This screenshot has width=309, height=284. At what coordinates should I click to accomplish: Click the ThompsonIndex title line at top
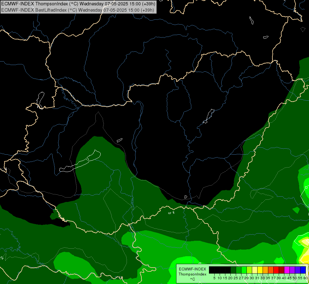pos(78,3)
